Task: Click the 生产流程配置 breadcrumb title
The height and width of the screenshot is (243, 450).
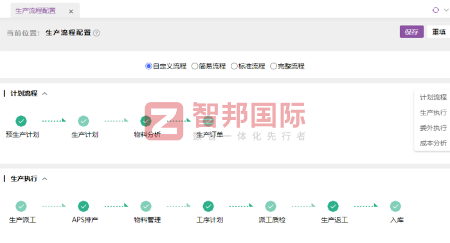Action: (x=68, y=33)
